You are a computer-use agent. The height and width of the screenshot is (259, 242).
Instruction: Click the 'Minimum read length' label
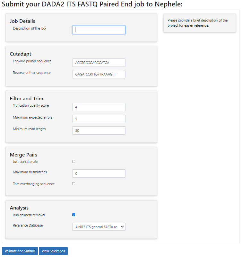(x=29, y=129)
